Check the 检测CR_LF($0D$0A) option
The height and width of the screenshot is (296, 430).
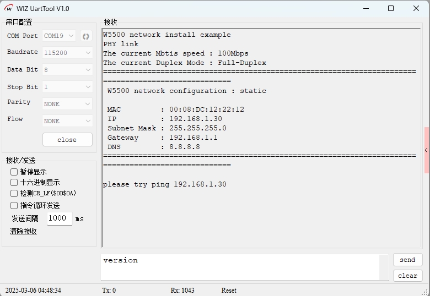pos(14,193)
